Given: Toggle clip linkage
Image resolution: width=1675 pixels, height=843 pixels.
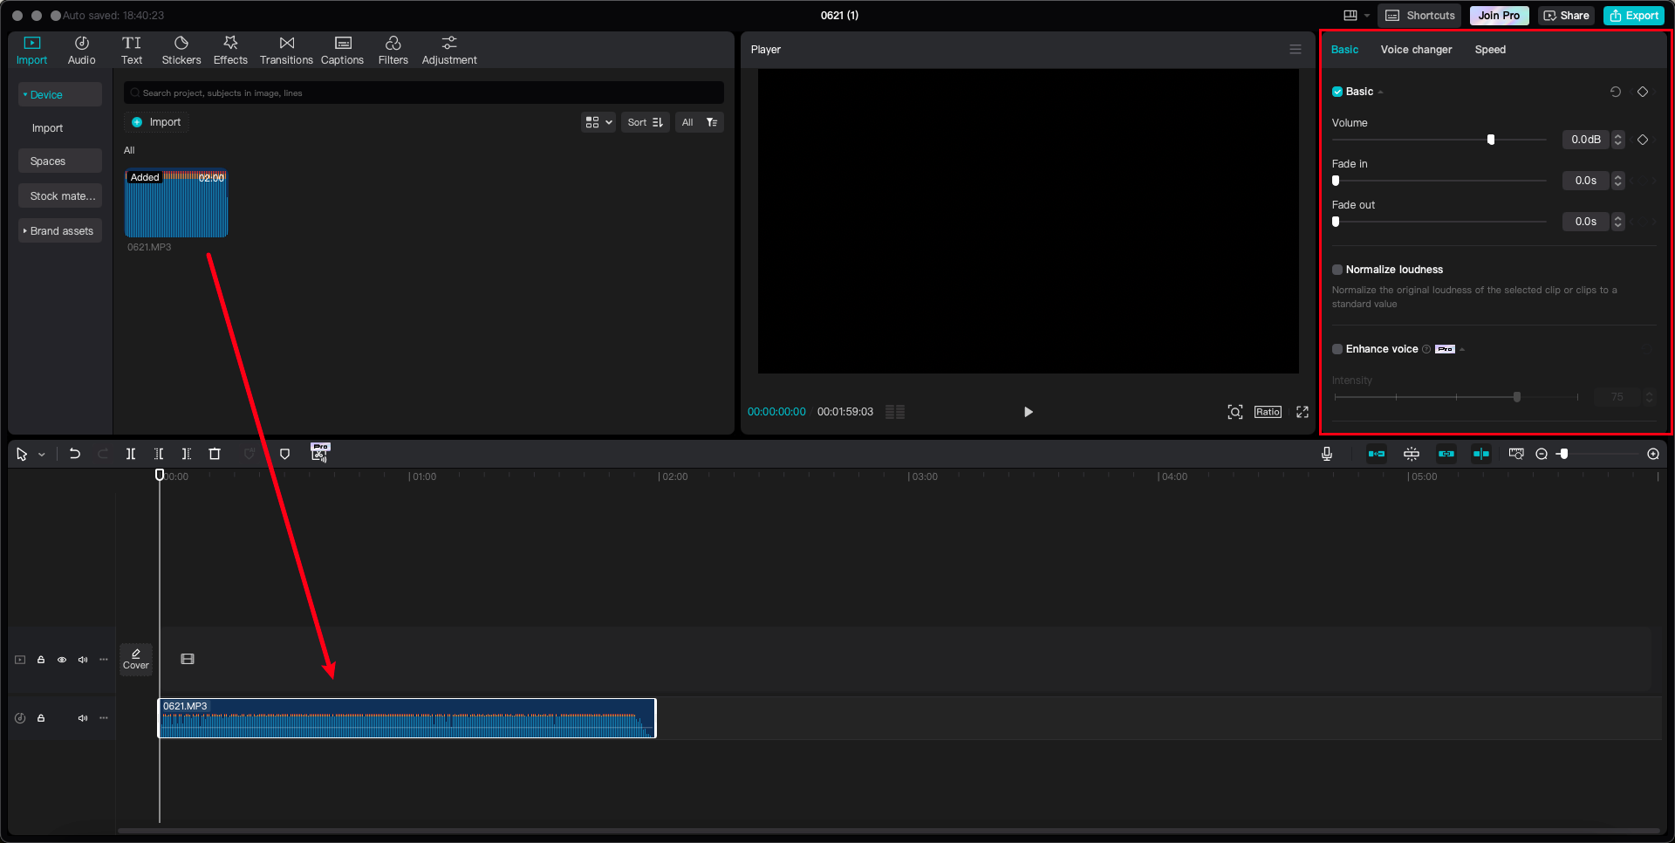Looking at the screenshot, I should coord(1446,454).
